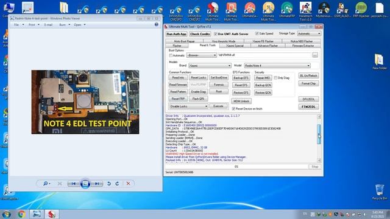
Task: Start slide show in Photo Viewer
Action: 85,184
